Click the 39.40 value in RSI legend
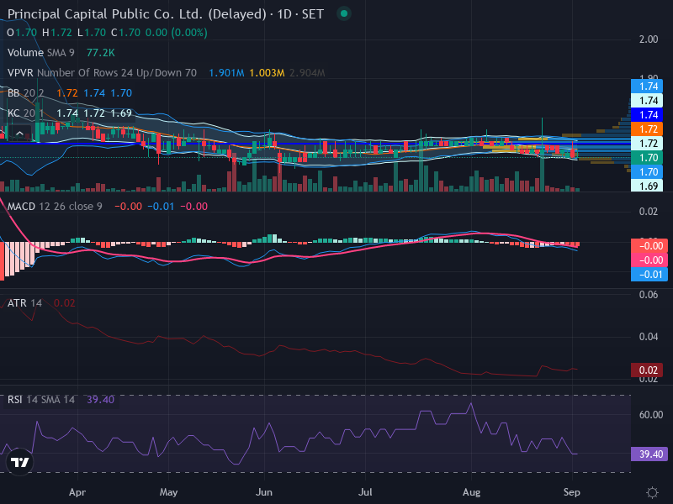Screen dimensions: 673x504 click(100, 400)
